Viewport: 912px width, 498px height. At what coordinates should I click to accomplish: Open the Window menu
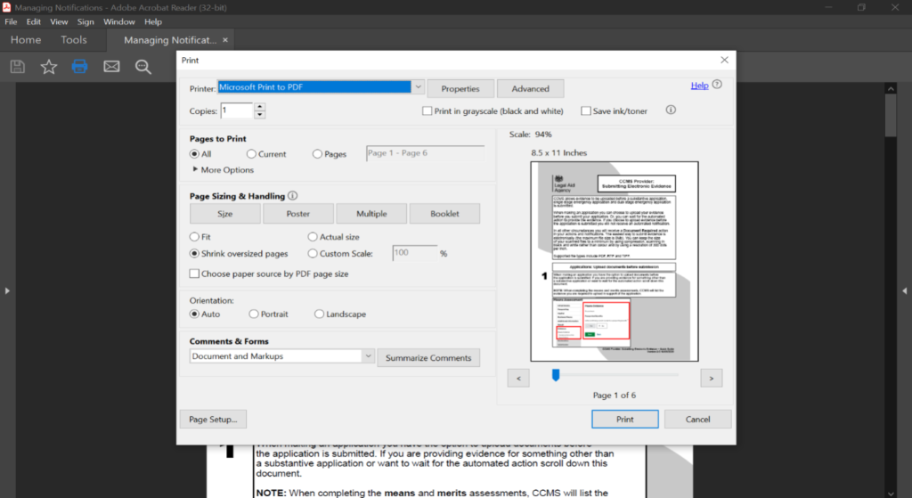[x=118, y=21]
